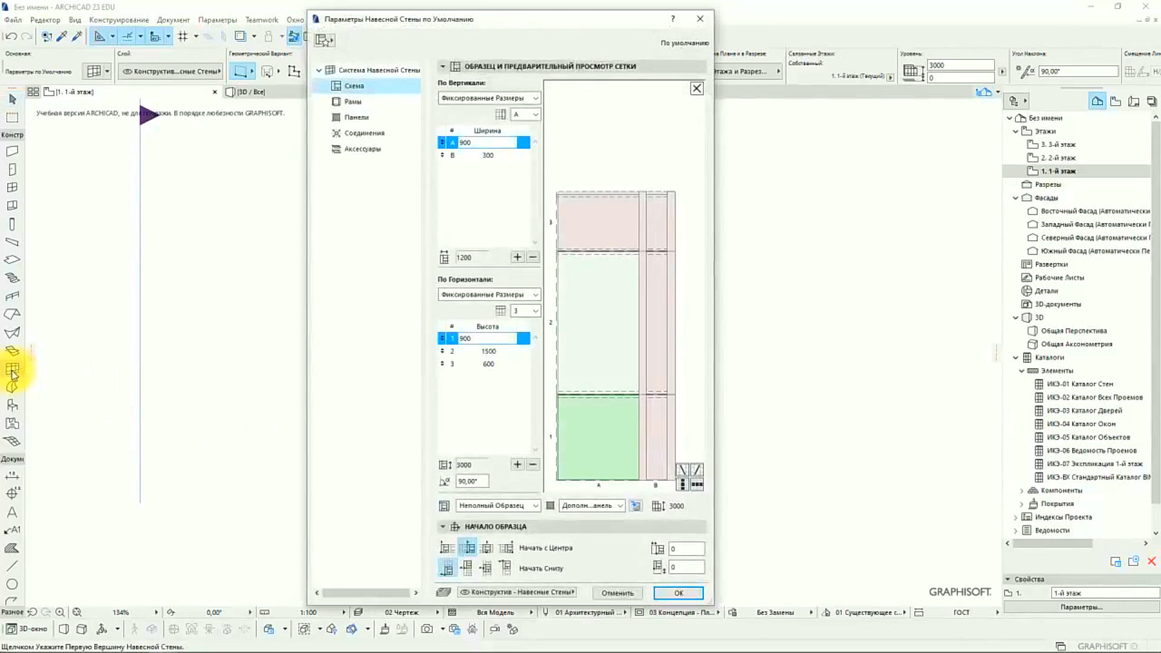The image size is (1161, 653).
Task: Toggle the link icon beside Дополн. панель
Action: [x=636, y=505]
